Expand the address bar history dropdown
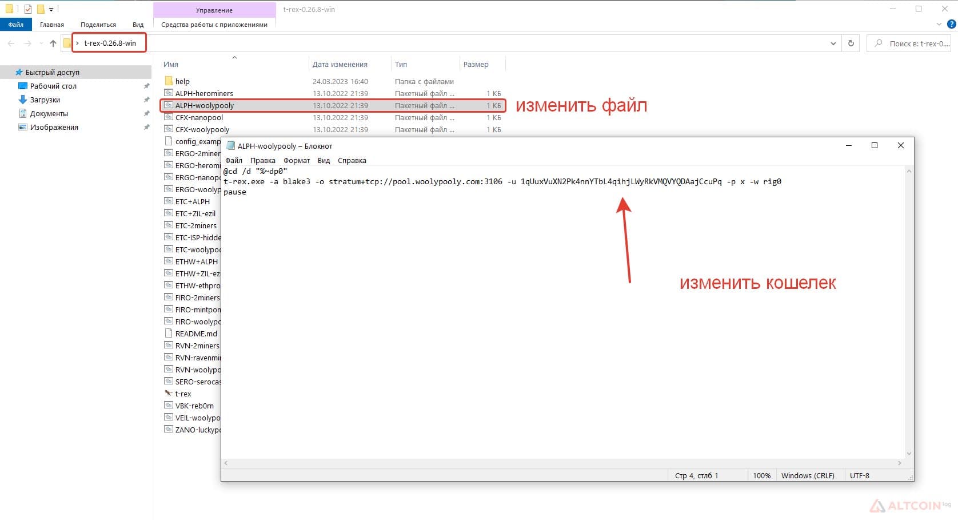Screen dimensions: 958x520 (x=833, y=43)
